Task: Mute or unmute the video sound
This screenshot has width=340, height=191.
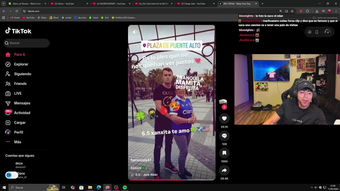Action: (135, 32)
